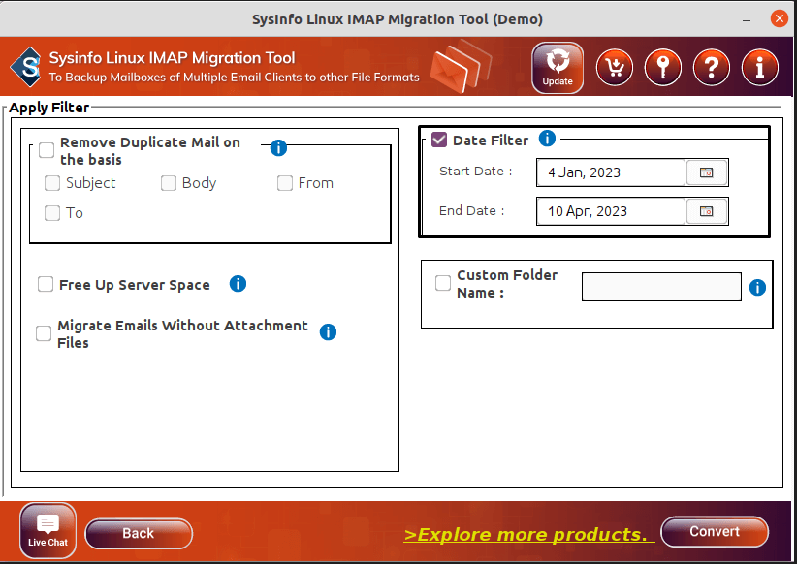Click the Update icon in header
The image size is (797, 564).
tap(558, 68)
